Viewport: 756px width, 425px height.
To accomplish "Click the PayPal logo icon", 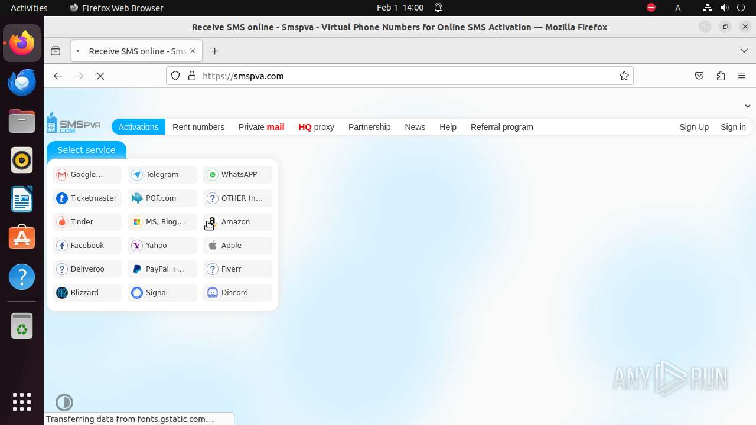I will pyautogui.click(x=137, y=269).
